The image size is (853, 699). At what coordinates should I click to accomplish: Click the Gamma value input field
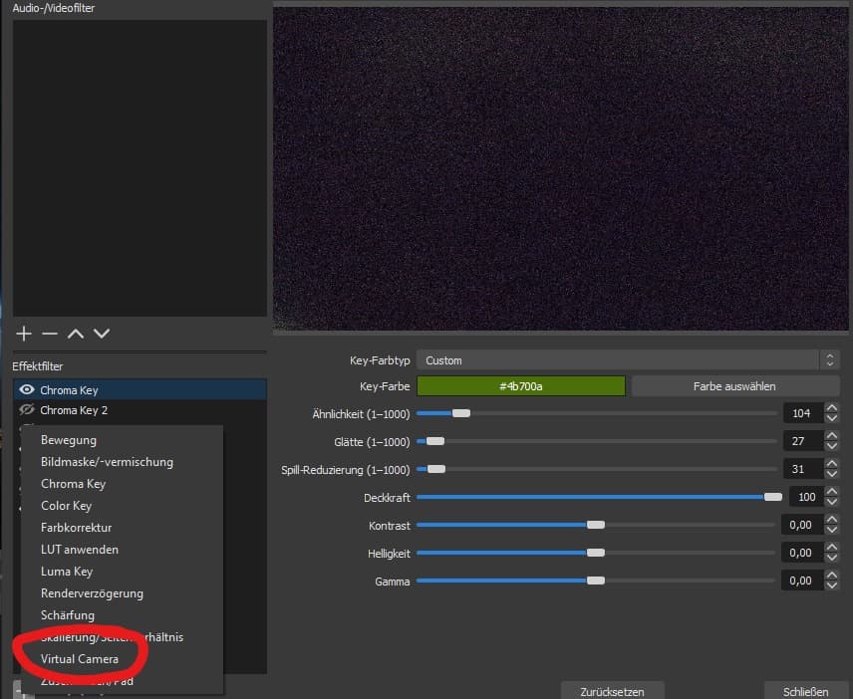801,581
